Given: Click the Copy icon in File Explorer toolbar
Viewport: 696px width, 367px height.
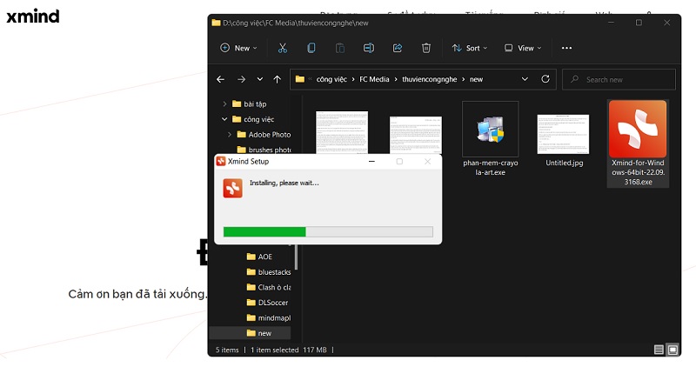Looking at the screenshot, I should 311,48.
